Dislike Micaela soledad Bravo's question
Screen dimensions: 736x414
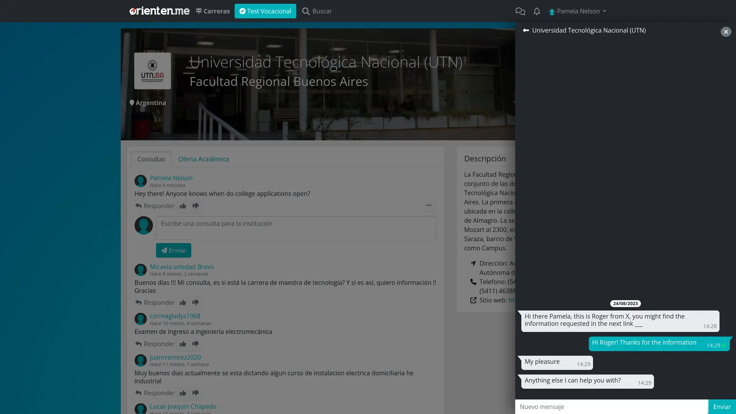tap(195, 302)
